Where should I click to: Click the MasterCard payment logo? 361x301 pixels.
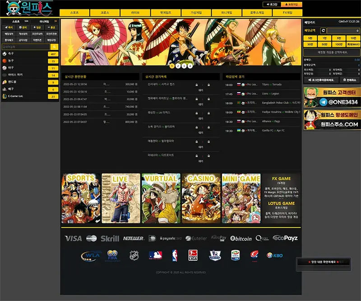coord(92,239)
